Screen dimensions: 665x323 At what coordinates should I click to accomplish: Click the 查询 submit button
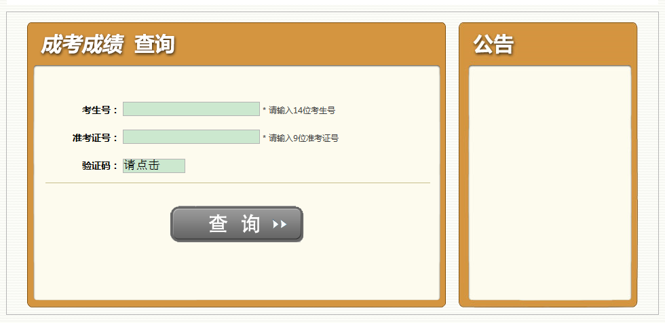pos(237,224)
